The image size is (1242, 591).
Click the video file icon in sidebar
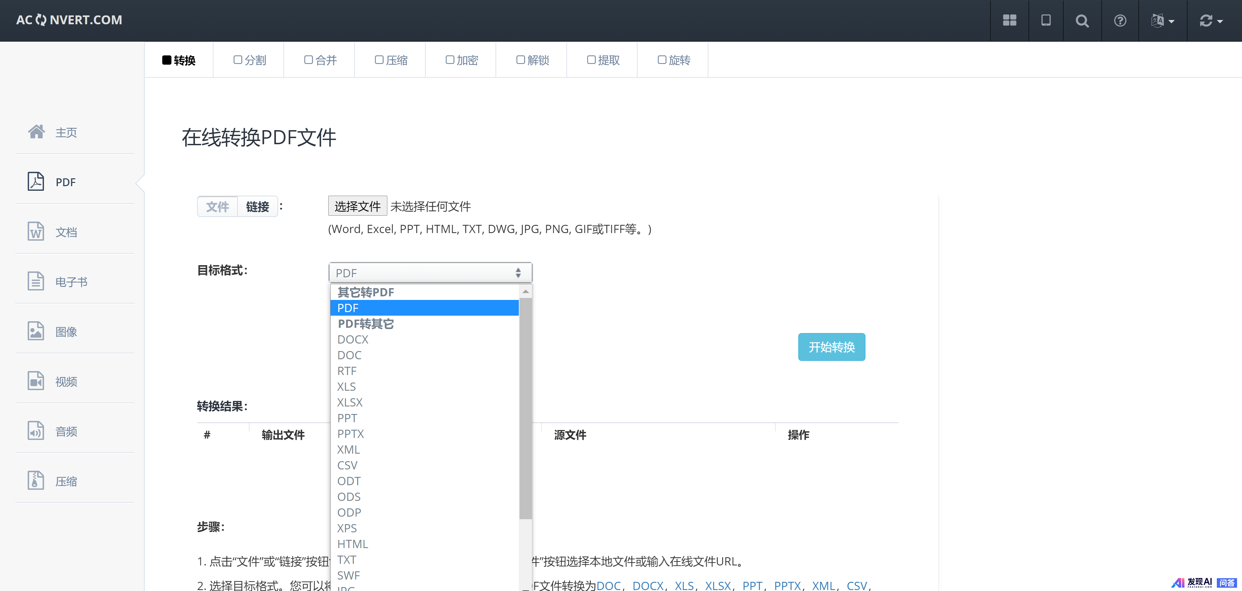[x=36, y=381]
